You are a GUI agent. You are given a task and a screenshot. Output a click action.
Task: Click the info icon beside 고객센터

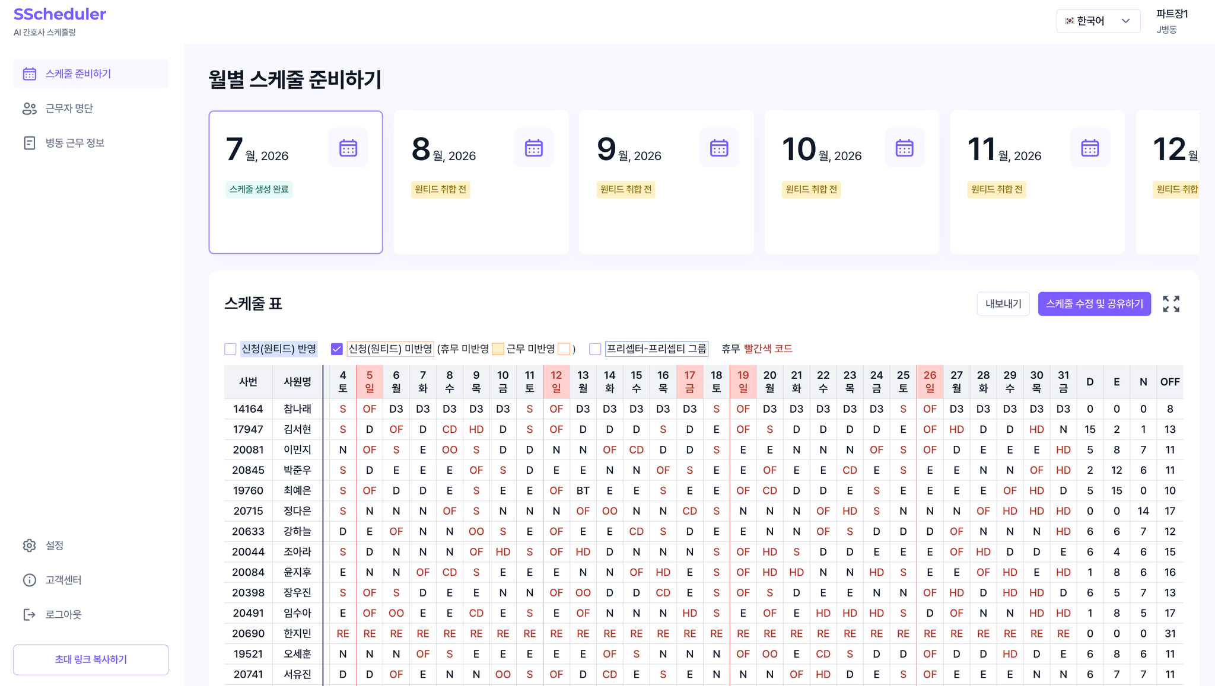pyautogui.click(x=30, y=580)
